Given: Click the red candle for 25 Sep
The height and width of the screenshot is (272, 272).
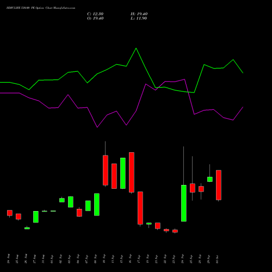Looking at the screenshot, I should [193, 188].
